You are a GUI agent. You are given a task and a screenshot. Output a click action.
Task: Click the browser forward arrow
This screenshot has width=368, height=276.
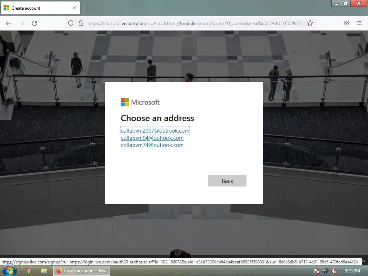[x=22, y=23]
